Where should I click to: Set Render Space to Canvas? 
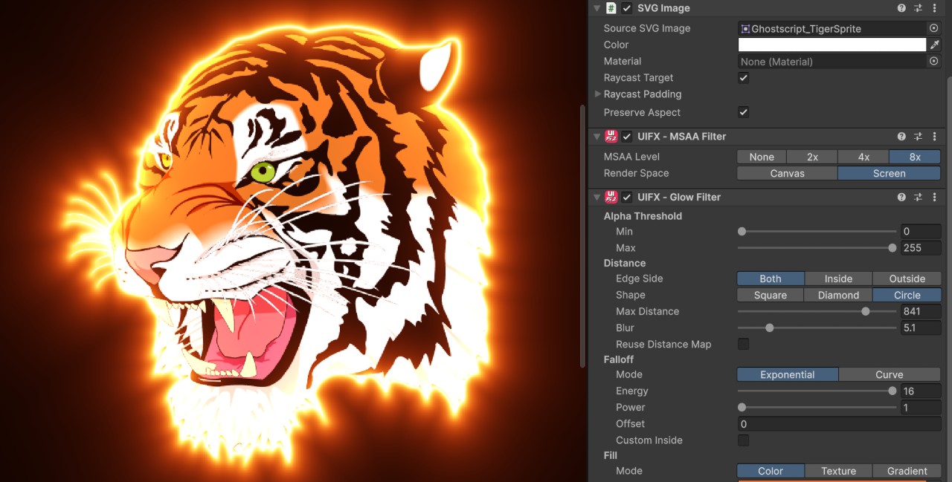[787, 174]
